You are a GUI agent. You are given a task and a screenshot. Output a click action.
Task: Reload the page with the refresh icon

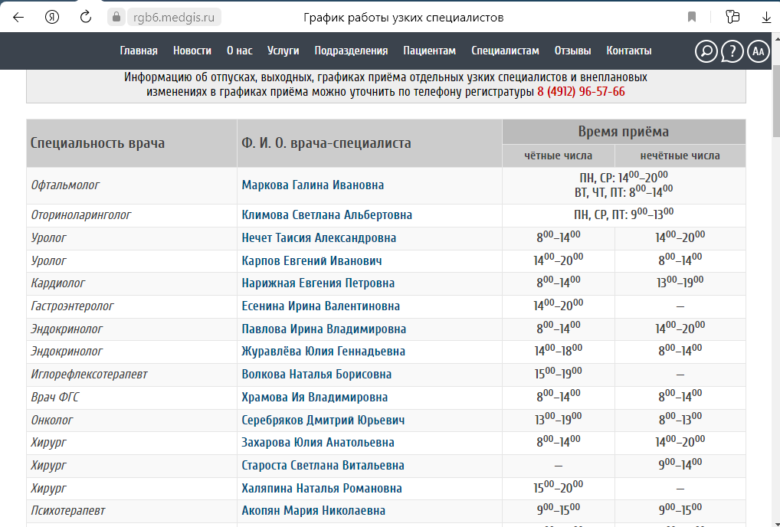pyautogui.click(x=86, y=17)
